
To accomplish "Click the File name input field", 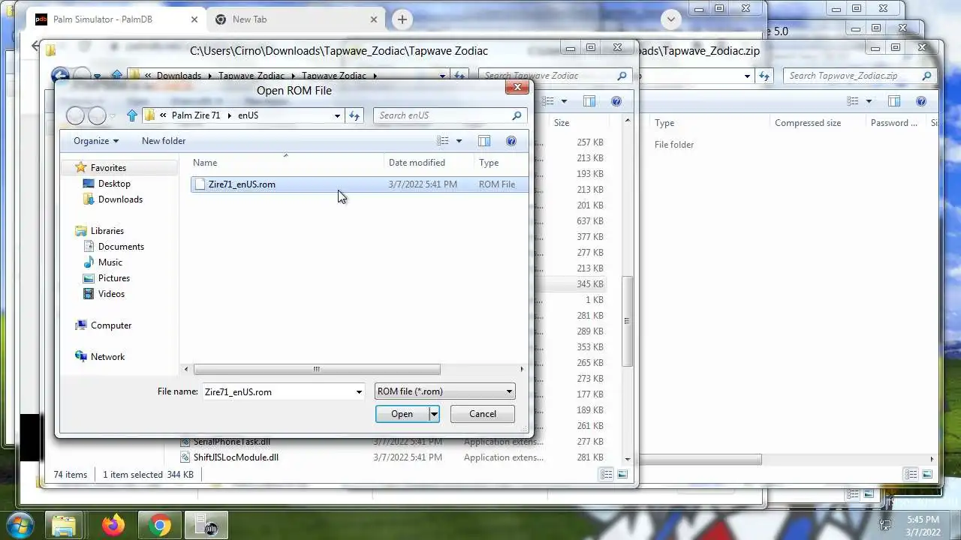I will point(278,391).
